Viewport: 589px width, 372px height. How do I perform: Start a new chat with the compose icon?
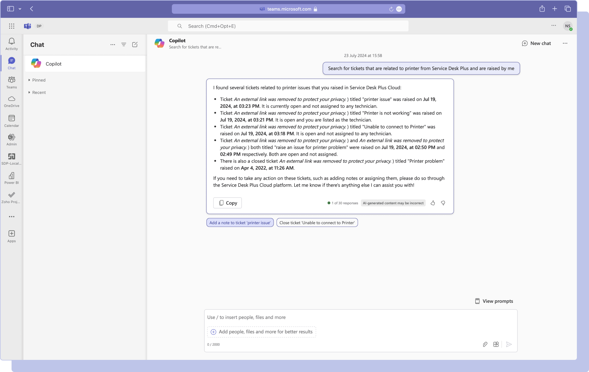(135, 44)
